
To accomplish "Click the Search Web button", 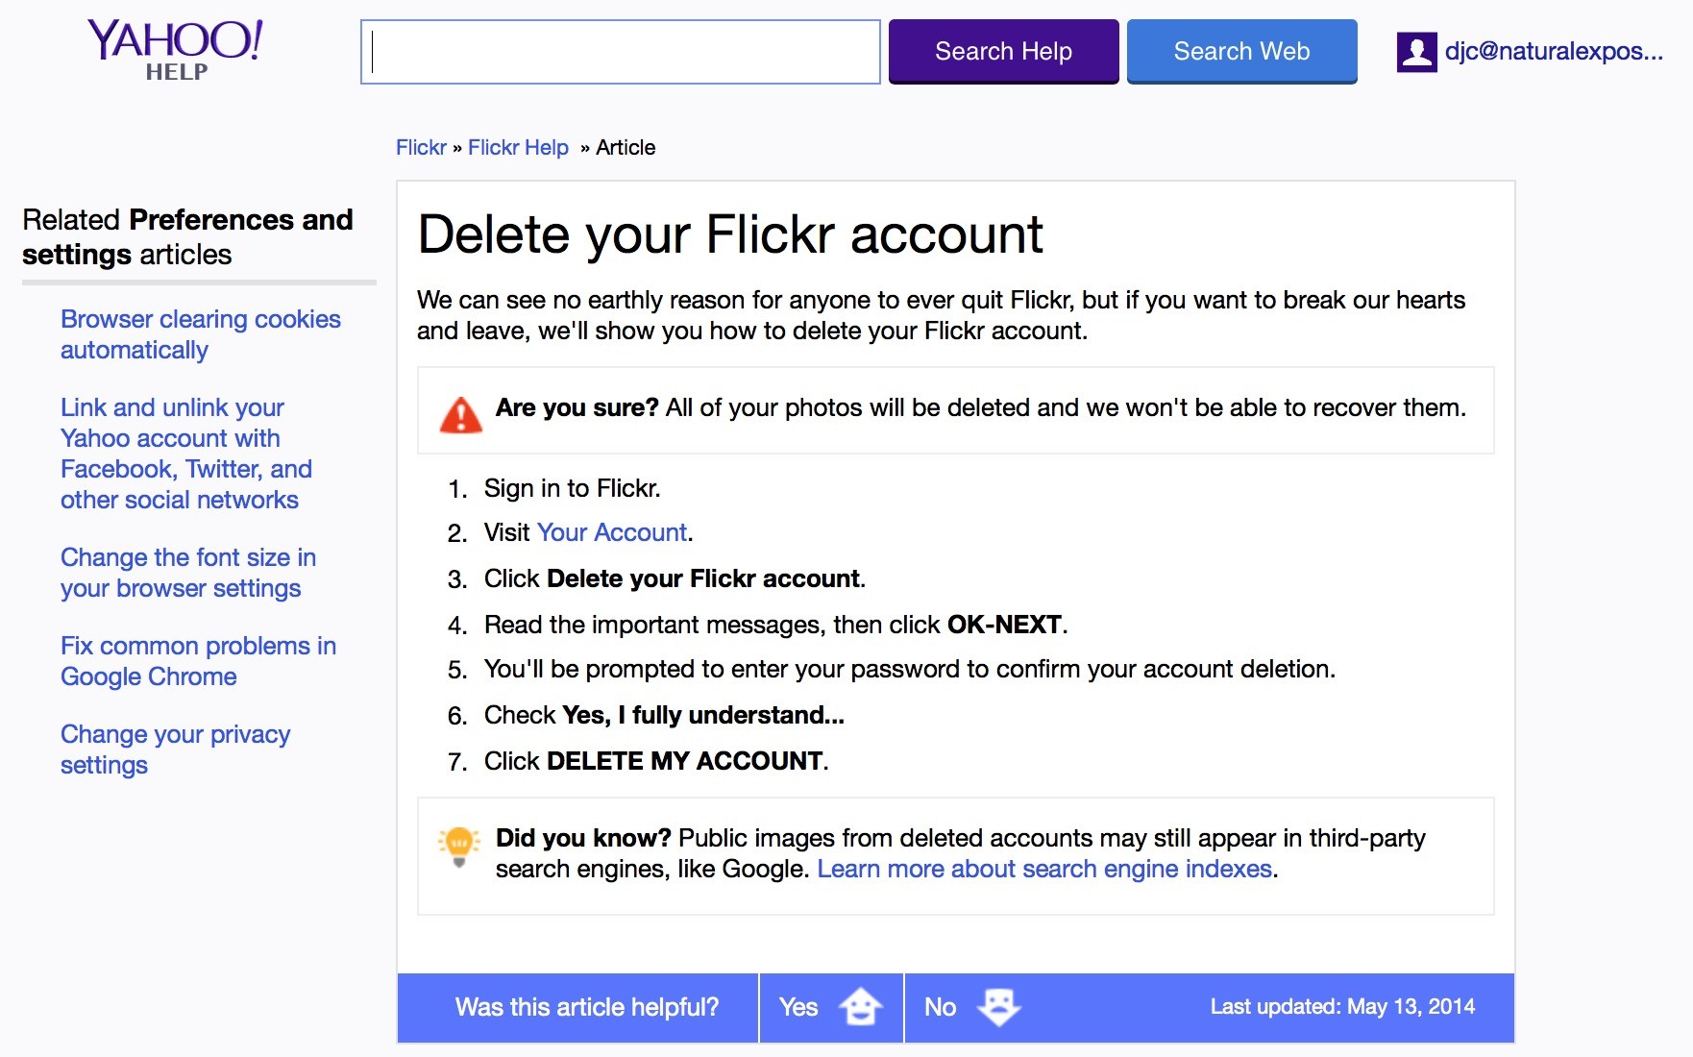I will (x=1241, y=52).
